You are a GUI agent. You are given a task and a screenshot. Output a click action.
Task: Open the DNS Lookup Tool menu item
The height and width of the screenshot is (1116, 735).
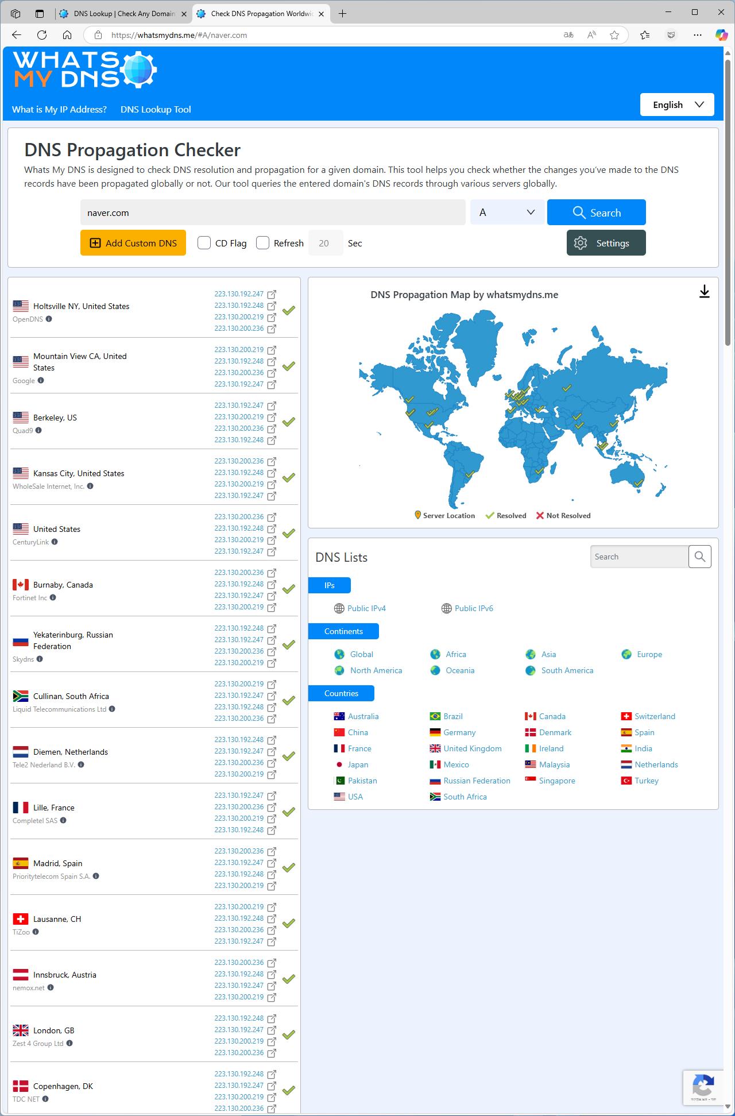(156, 110)
